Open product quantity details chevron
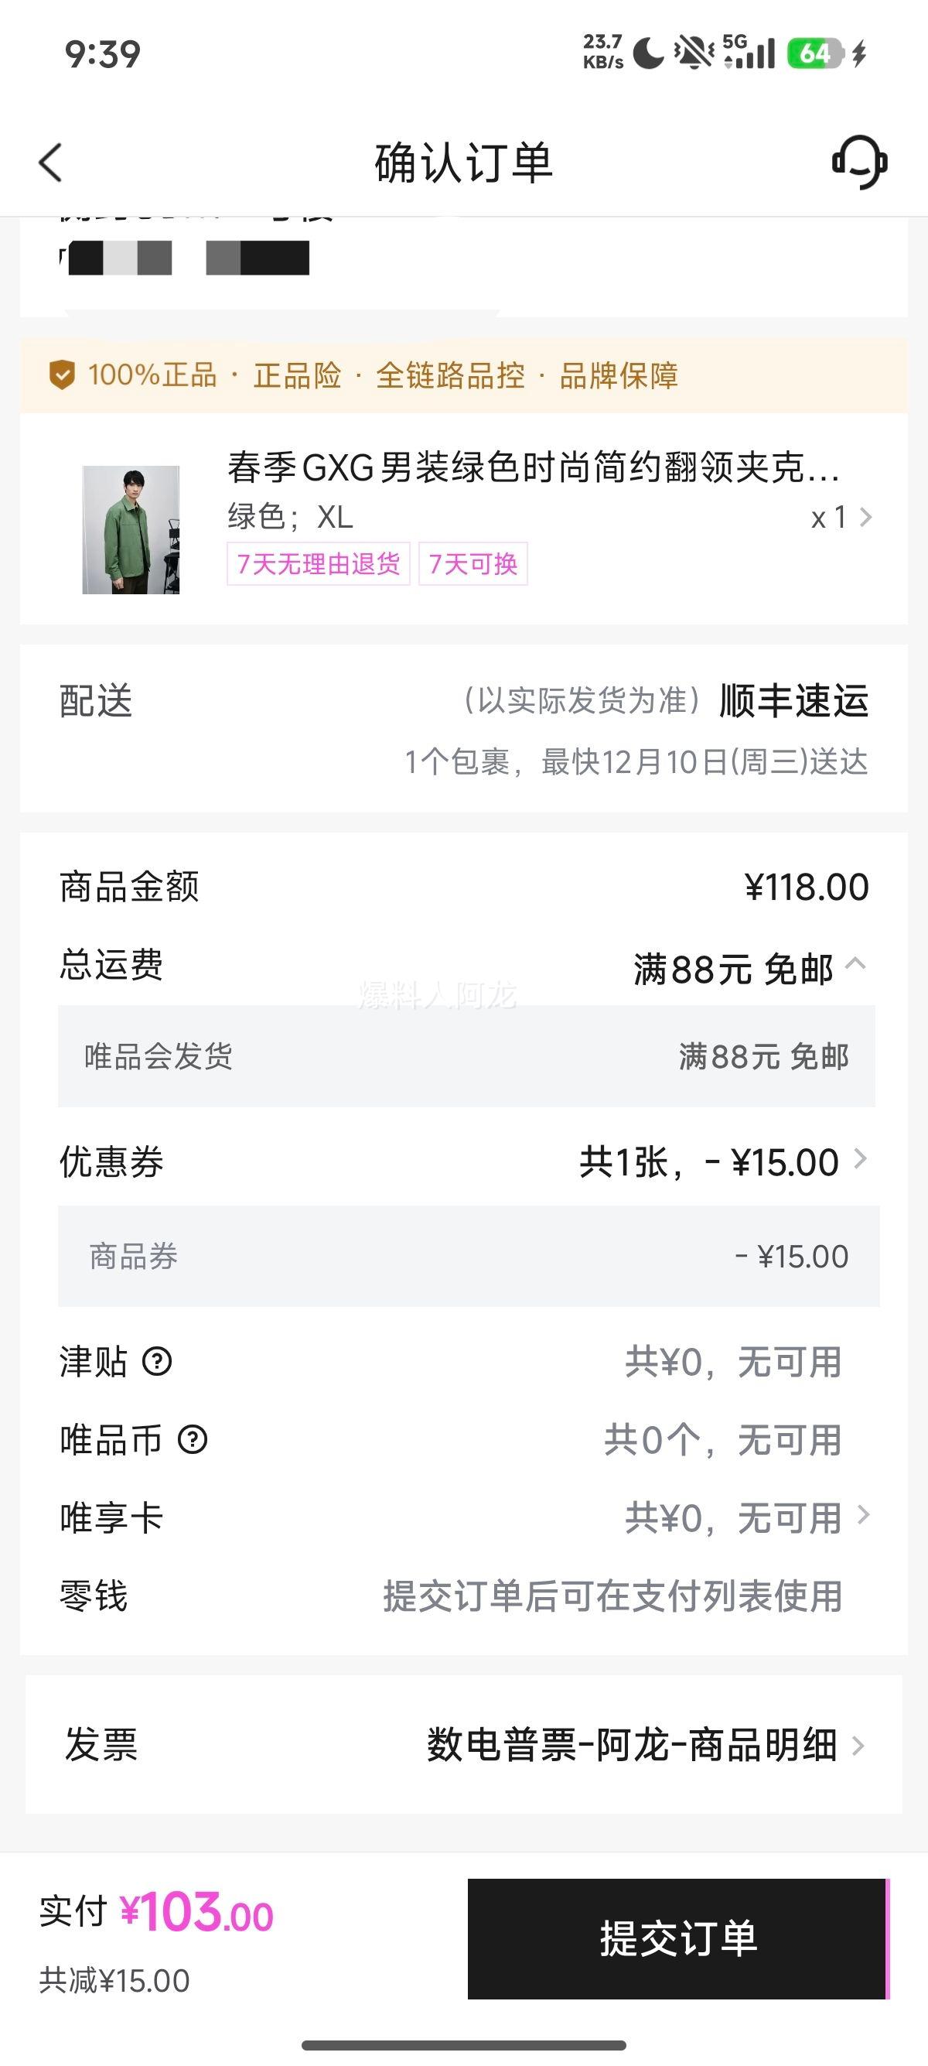Image resolution: width=928 pixels, height=2066 pixels. tap(865, 518)
